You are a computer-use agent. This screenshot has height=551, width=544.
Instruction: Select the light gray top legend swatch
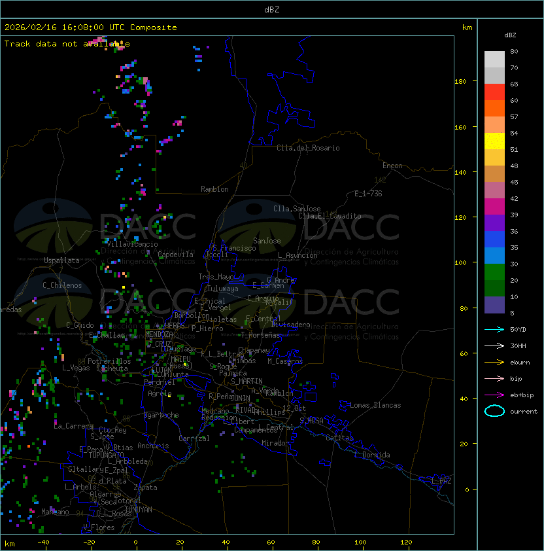point(494,60)
